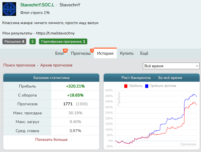Click the StavochnY author name
Viewport: 201px width, 152px height.
click(x=70, y=5)
